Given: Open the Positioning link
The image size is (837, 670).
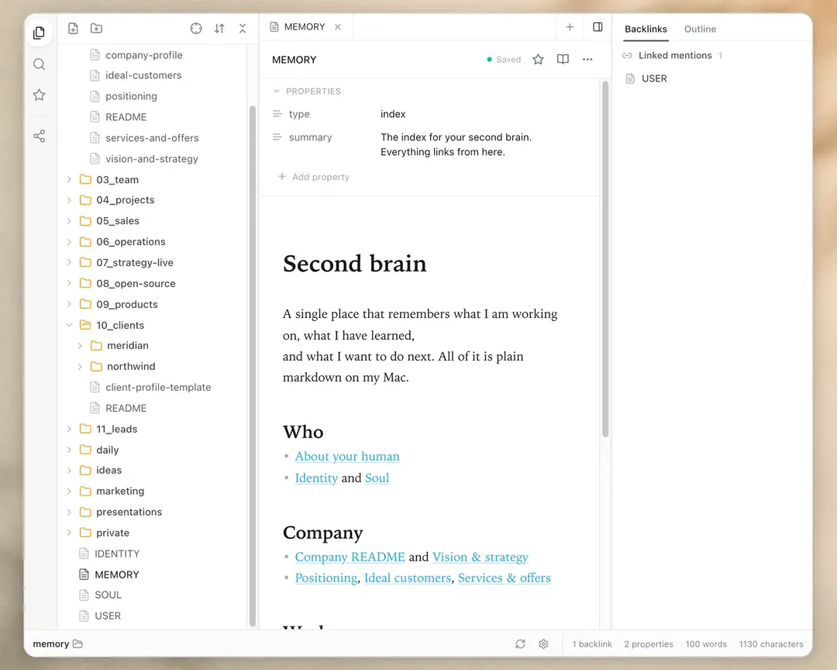Looking at the screenshot, I should point(326,578).
